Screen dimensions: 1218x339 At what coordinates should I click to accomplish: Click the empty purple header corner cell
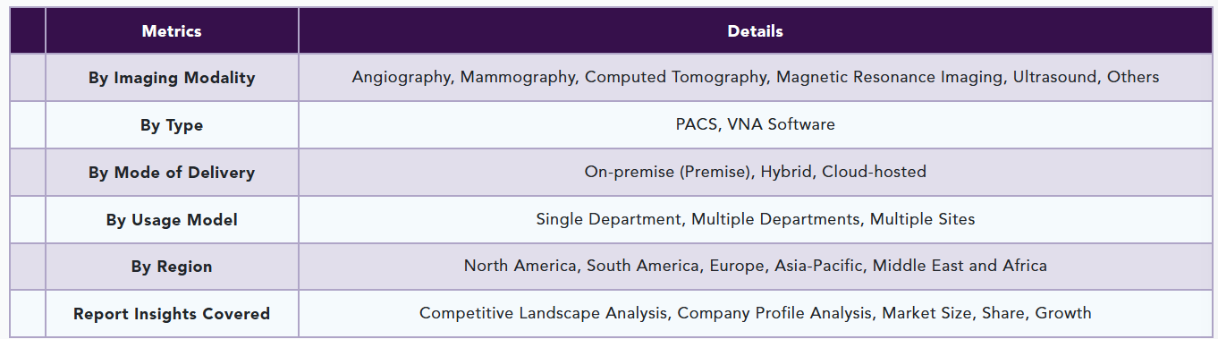pyautogui.click(x=28, y=31)
